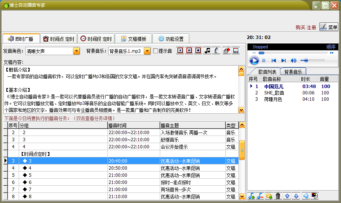Viewport: 341px width, 203px height.
Task: Open the 菜单 menu button
Action: (329, 27)
